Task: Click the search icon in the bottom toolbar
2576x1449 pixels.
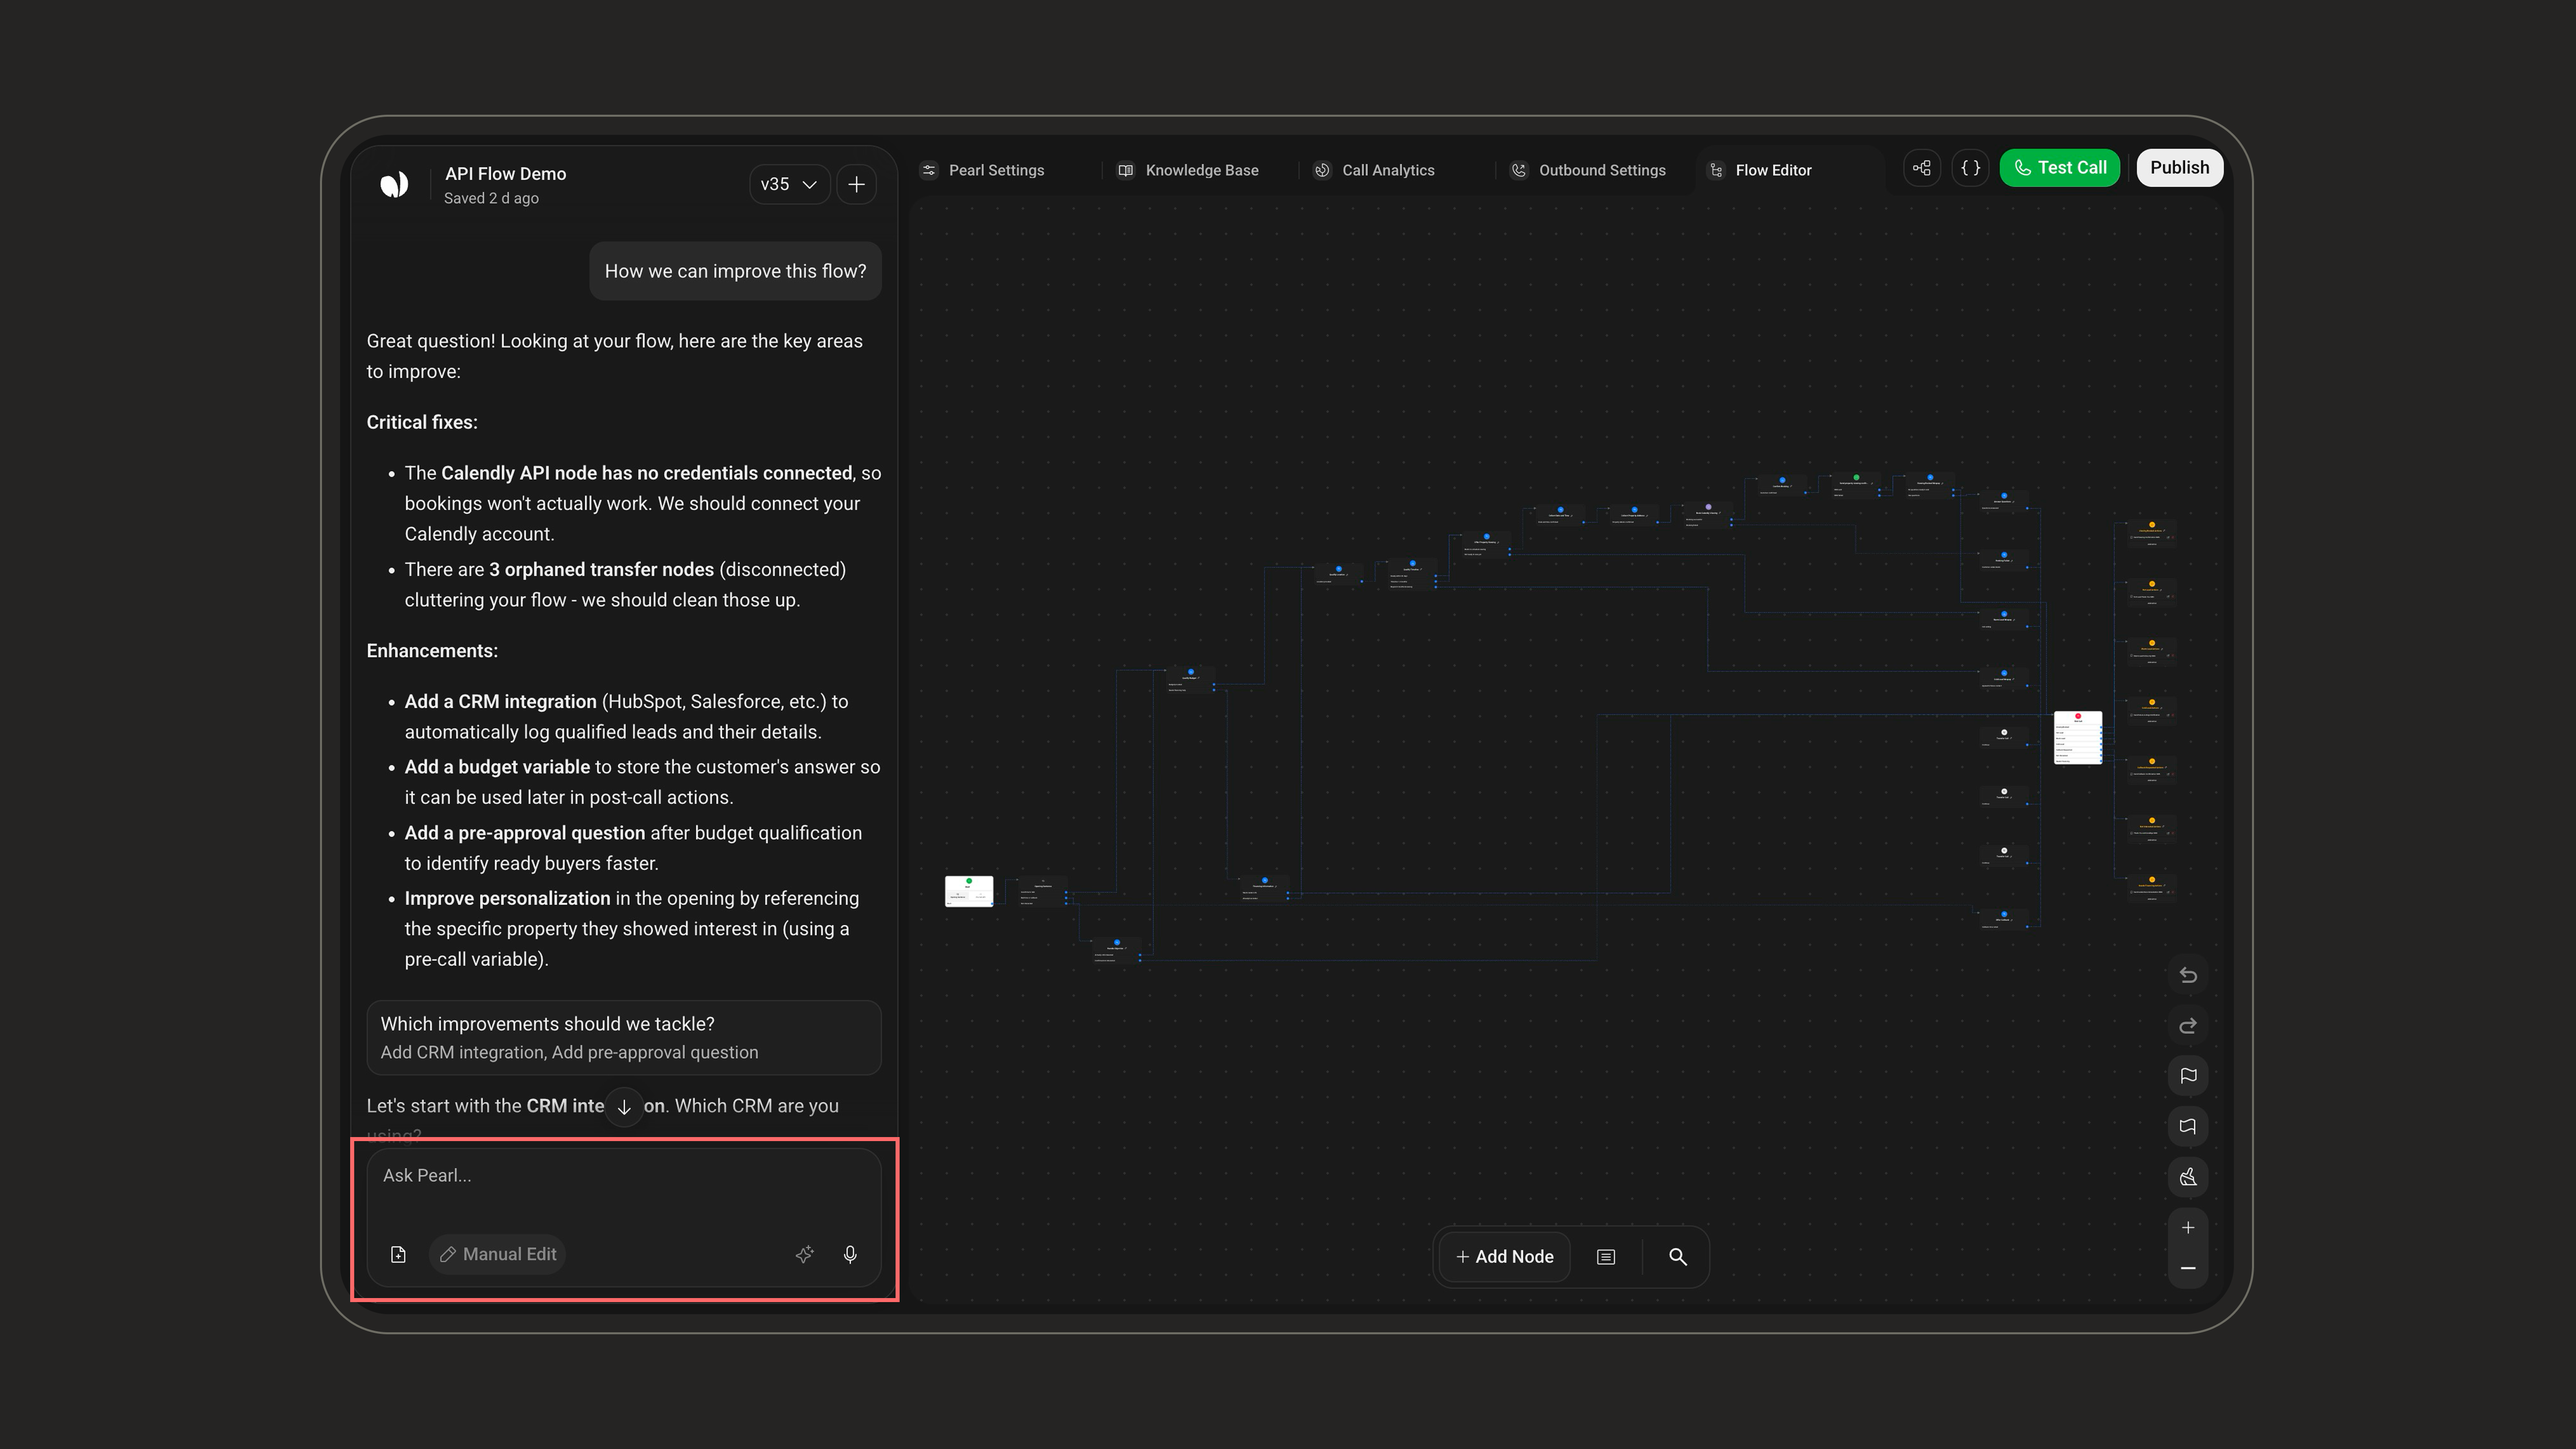Action: coord(1678,1257)
